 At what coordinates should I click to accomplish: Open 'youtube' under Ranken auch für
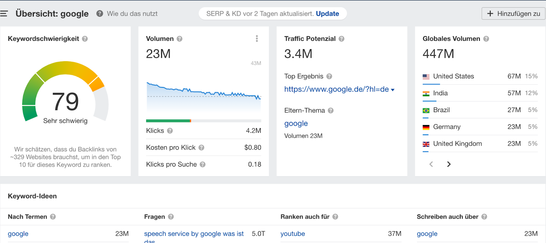[292, 234]
